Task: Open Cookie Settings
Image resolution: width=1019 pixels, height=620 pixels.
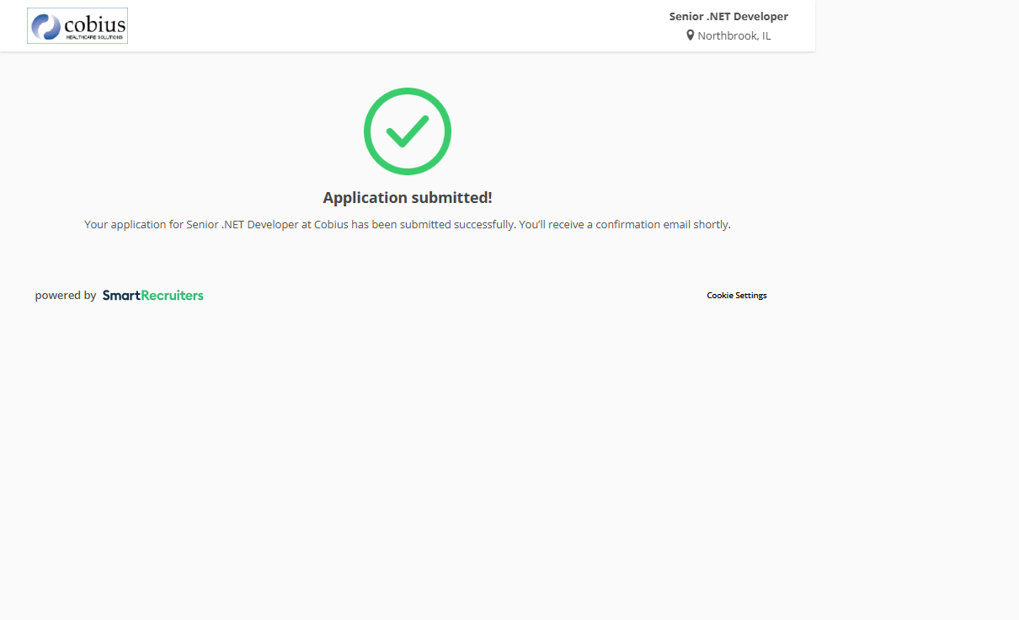Action: click(x=736, y=296)
